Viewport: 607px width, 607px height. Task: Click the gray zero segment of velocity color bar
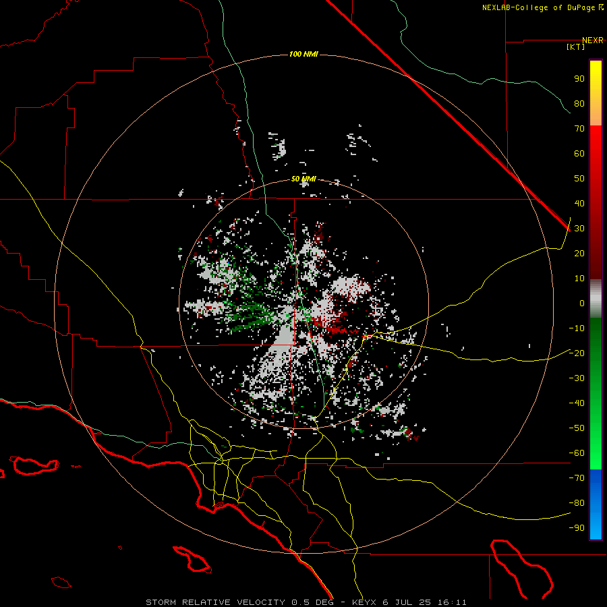596,299
